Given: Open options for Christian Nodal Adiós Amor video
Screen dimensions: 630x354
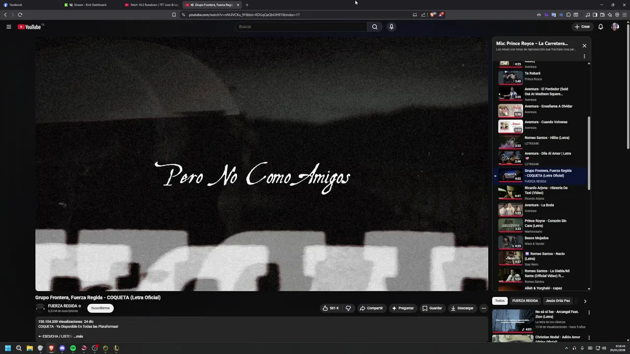Looking at the screenshot, I should tap(589, 338).
